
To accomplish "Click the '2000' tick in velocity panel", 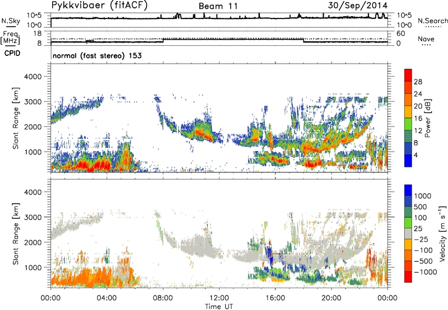I will click(x=32, y=242).
